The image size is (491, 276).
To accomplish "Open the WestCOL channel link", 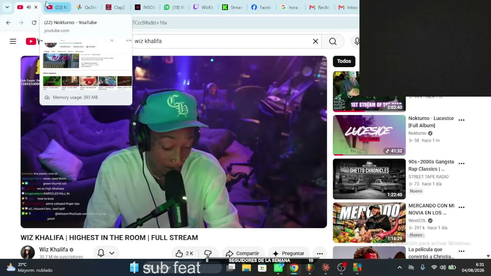I will coord(417,221).
